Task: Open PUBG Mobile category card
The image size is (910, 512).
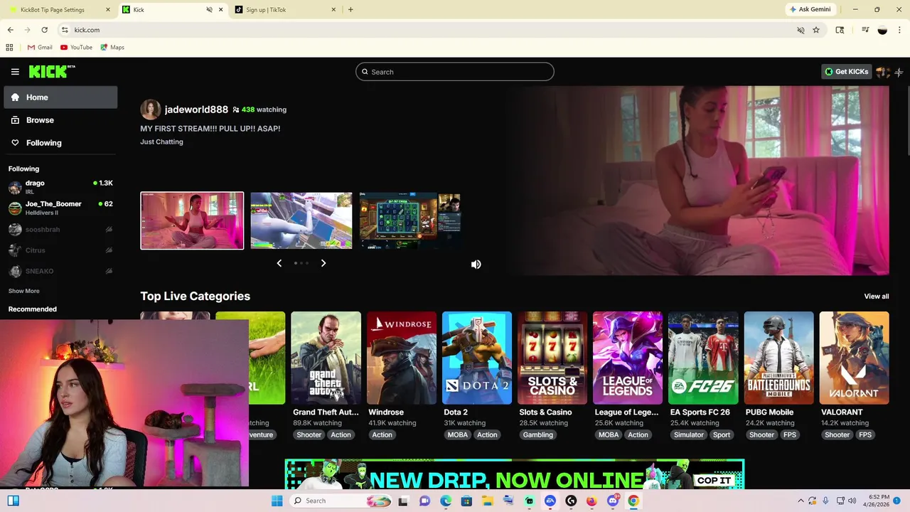Action: 779,358
